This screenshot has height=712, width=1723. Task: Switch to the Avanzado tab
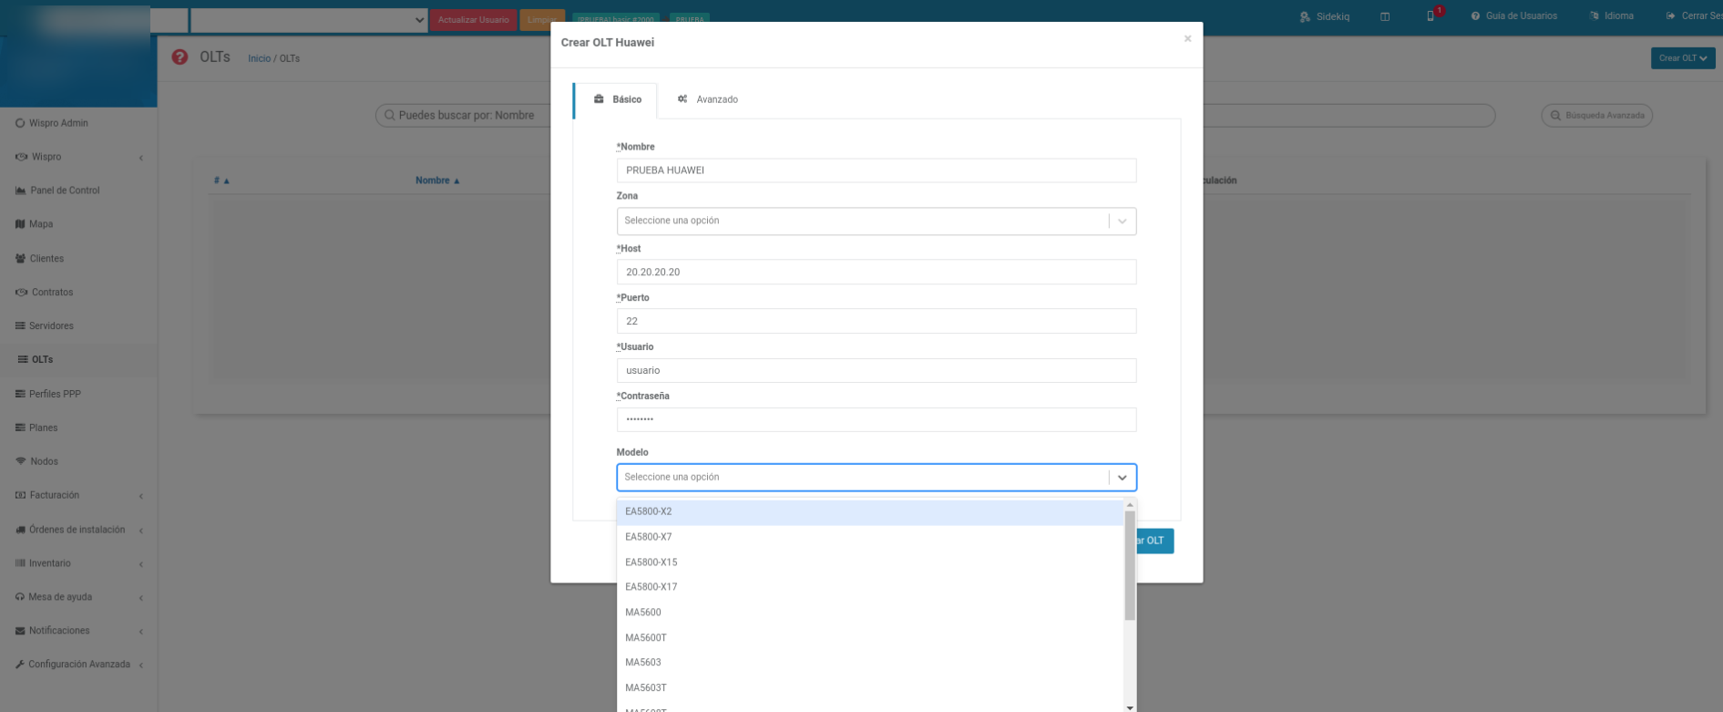pyautogui.click(x=708, y=99)
